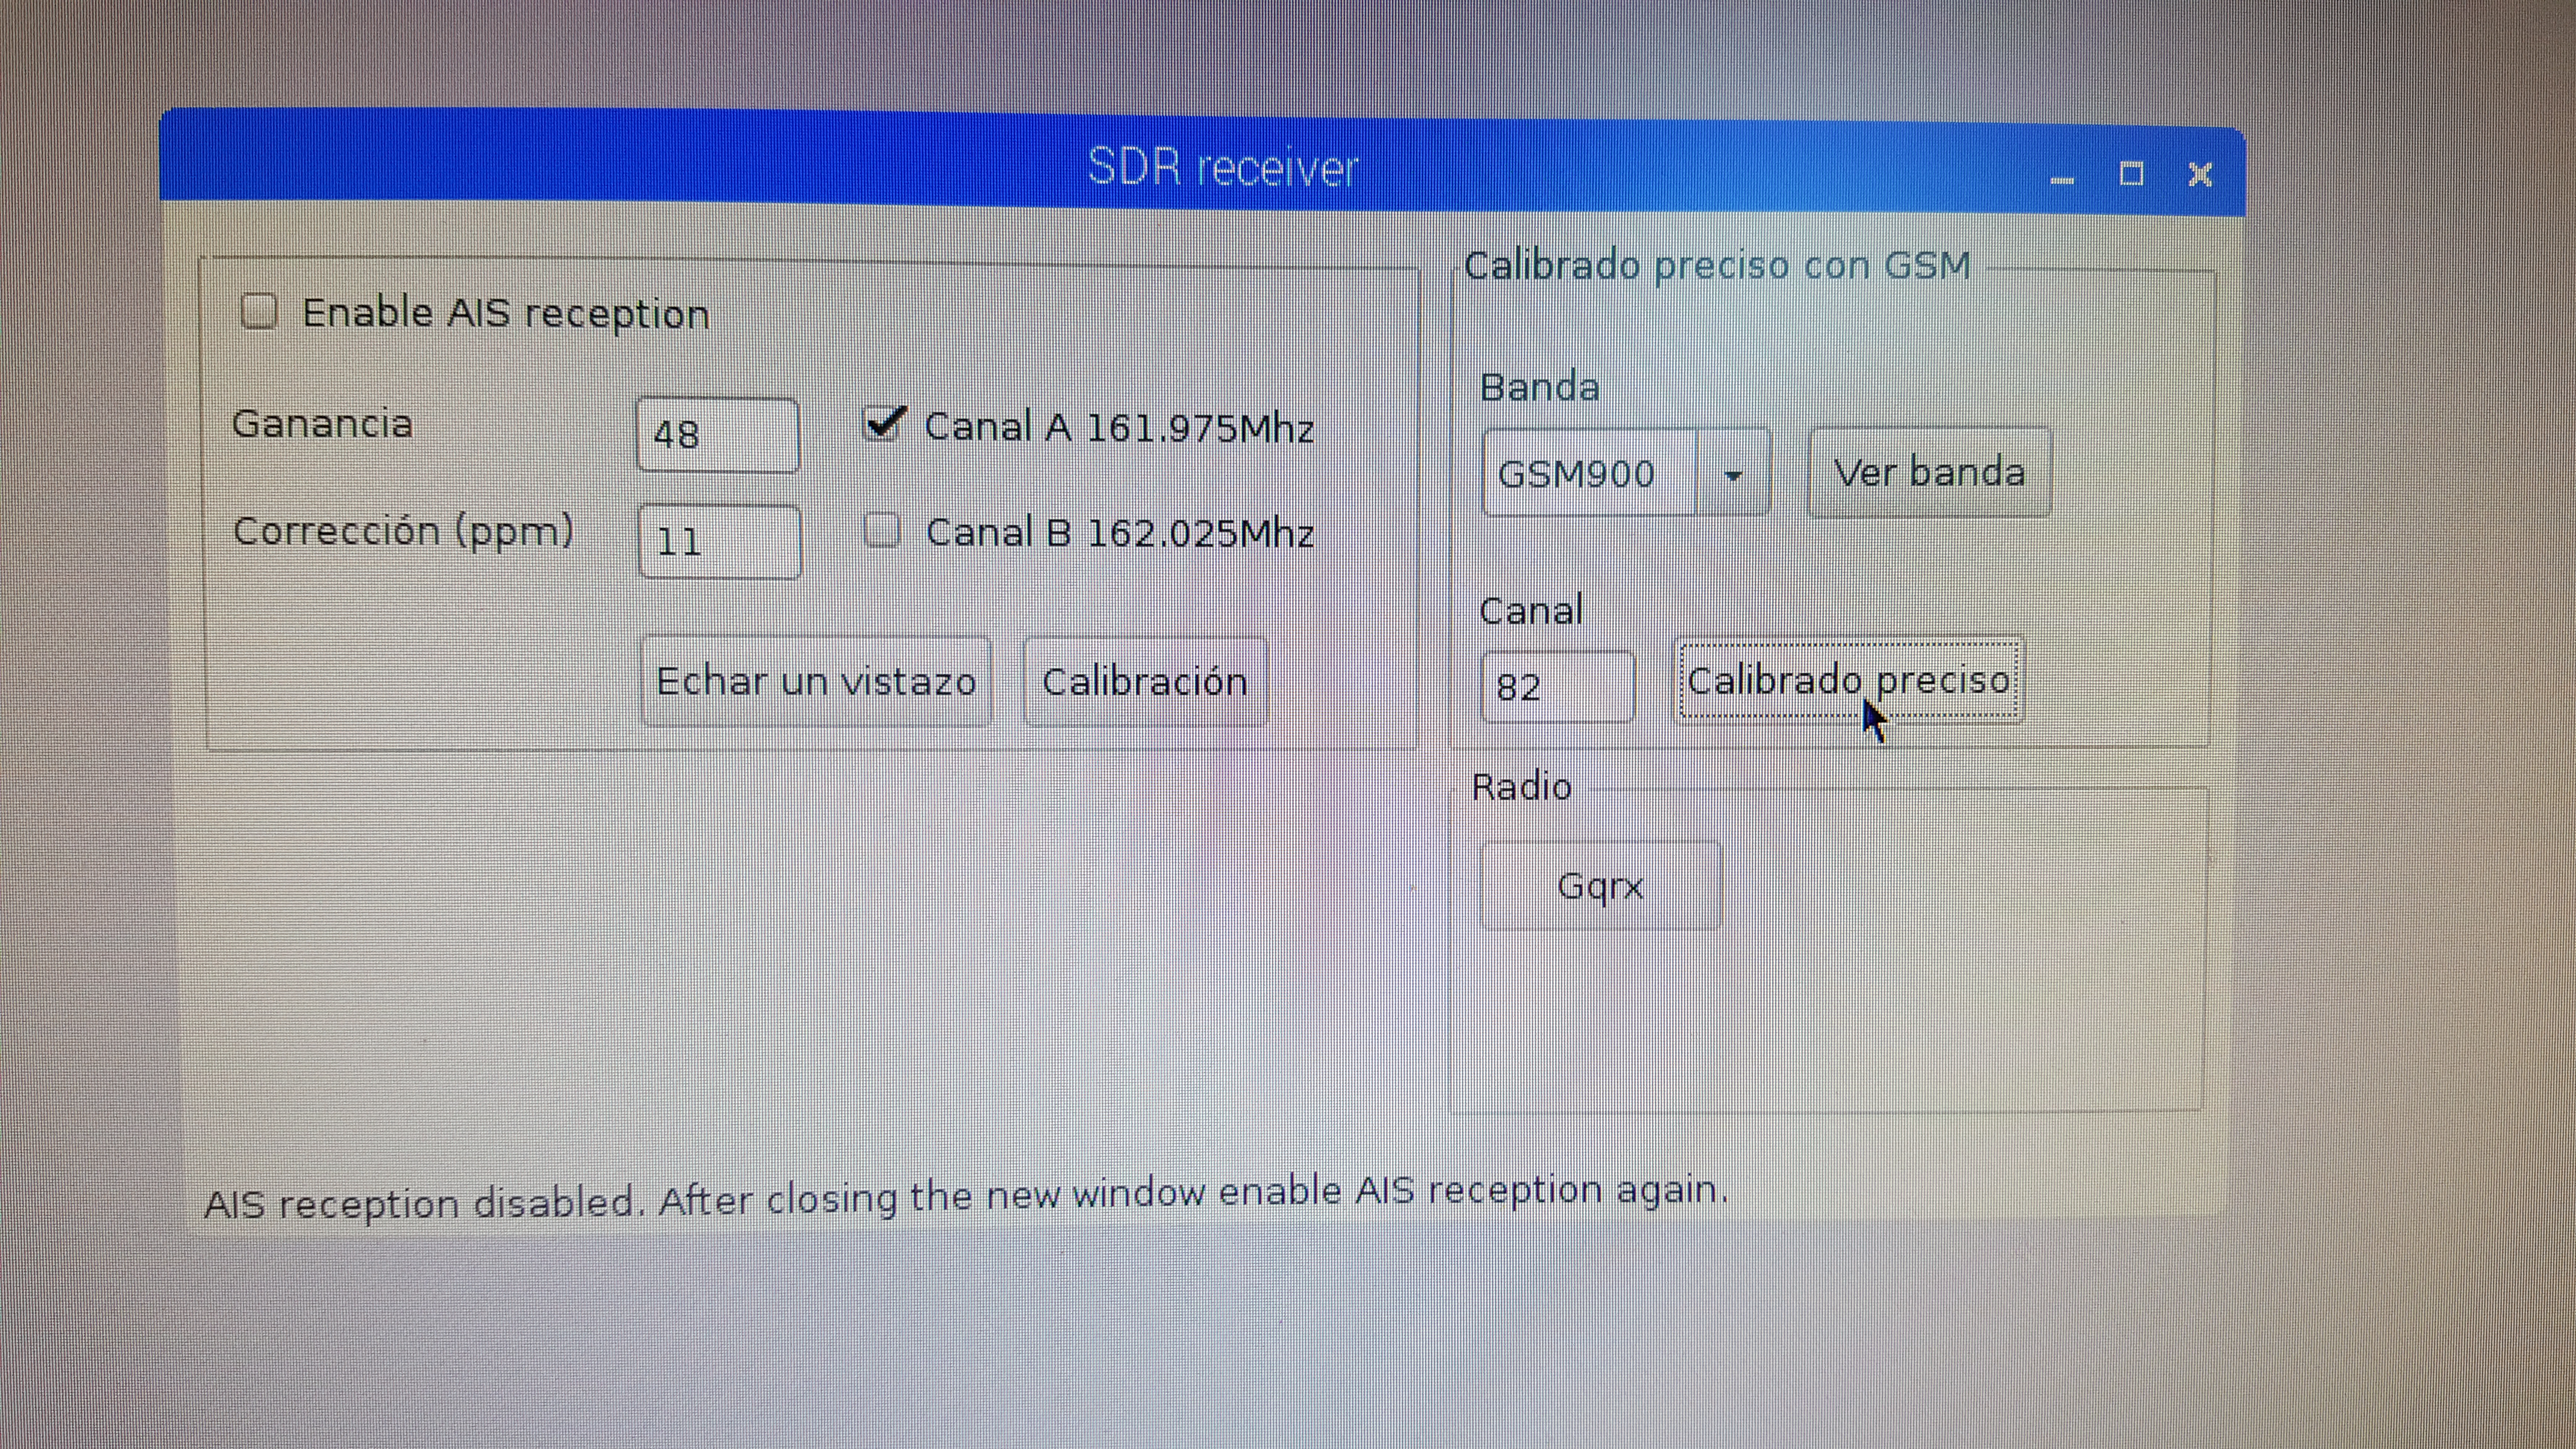Click the Corrección (ppm) input field
This screenshot has height=1449, width=2576.
tap(720, 541)
